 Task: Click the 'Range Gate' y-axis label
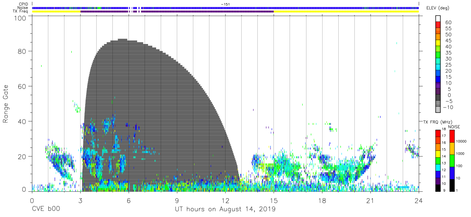pos(6,104)
